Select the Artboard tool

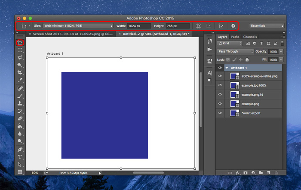pyautogui.click(x=20, y=43)
